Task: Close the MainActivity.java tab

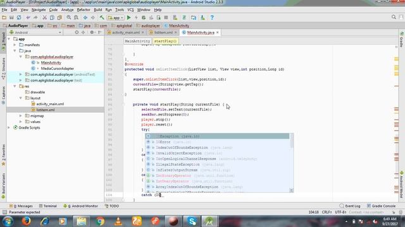Action: 218,32
